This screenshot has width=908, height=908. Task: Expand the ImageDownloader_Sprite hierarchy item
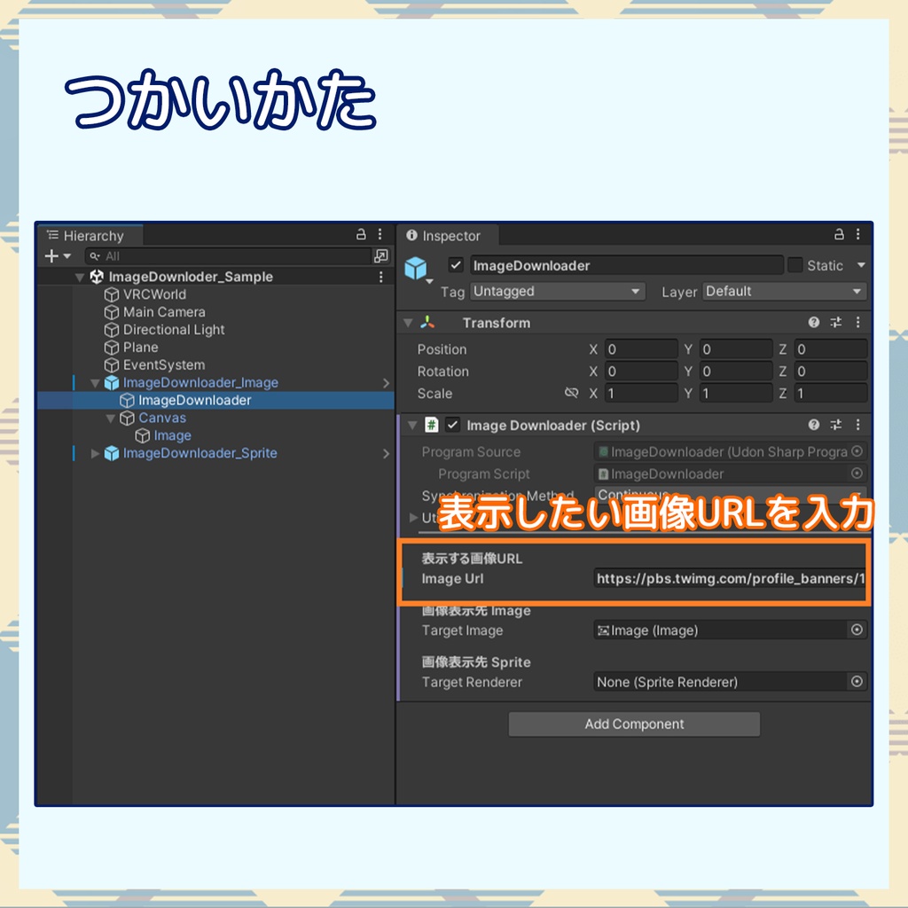coord(95,453)
